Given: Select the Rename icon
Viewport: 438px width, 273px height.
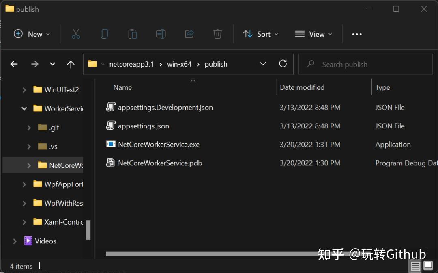Looking at the screenshot, I should tap(161, 34).
